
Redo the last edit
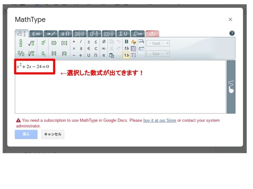[x=119, y=49]
